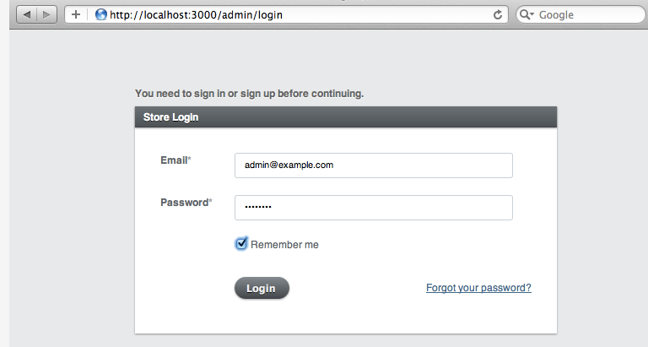Click the browser forward arrow button

(46, 14)
